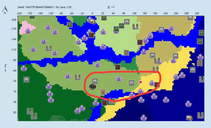
Task: Click U-shaped ravine icon left of red outline
Action: [77, 77]
